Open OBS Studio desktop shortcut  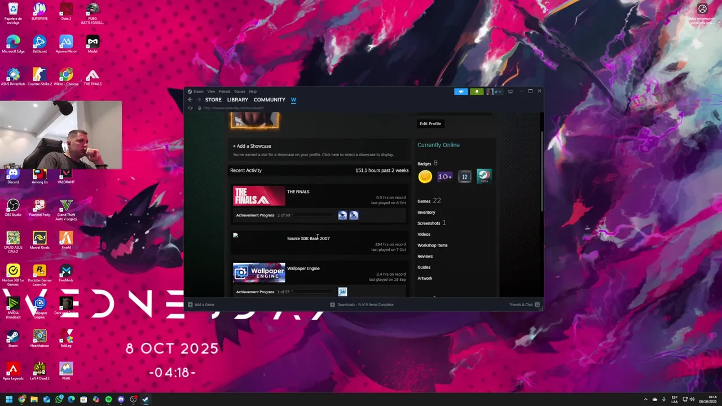[x=13, y=208]
